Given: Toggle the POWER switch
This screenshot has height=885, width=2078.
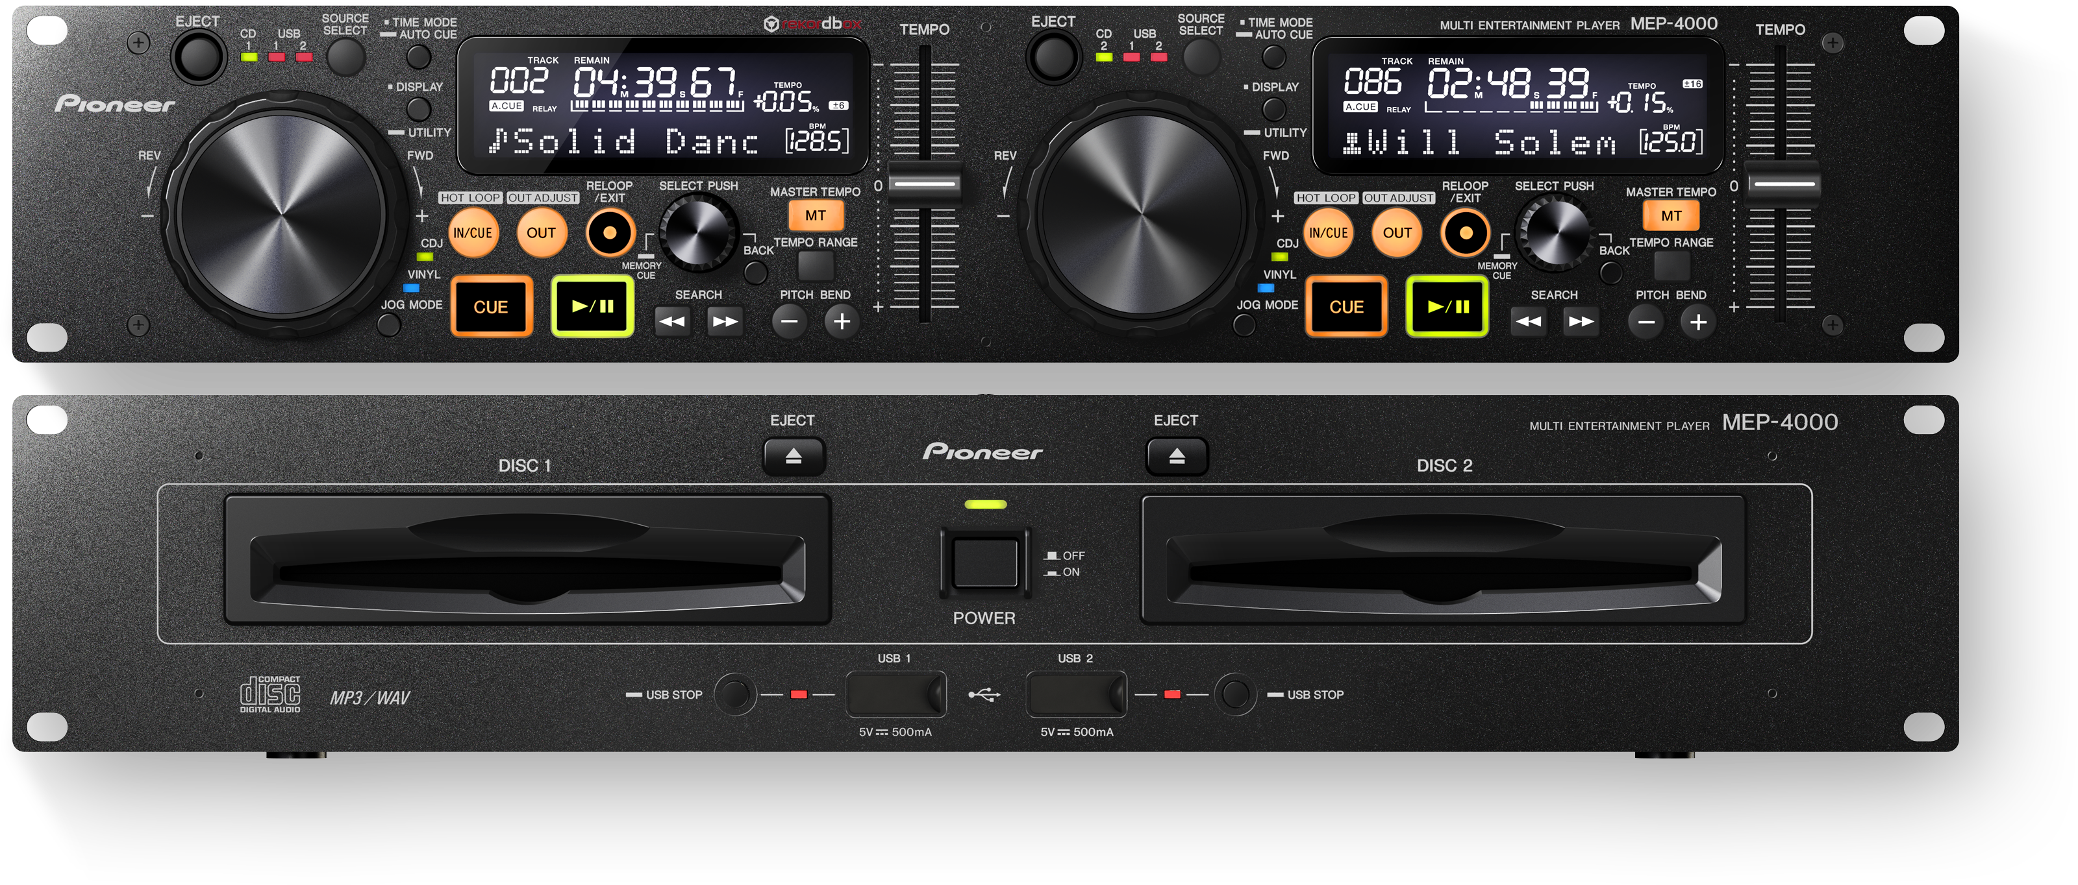Looking at the screenshot, I should coord(985,563).
